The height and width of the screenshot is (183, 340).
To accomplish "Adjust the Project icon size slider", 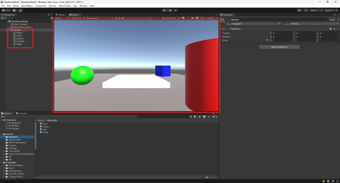I will [211, 177].
